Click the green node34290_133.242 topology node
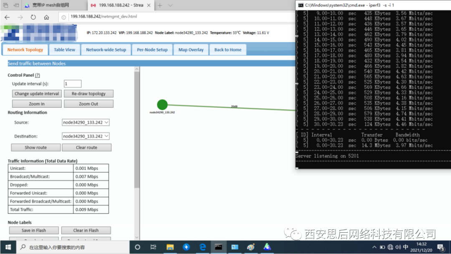Screen dimensions: 451x254 [162, 105]
